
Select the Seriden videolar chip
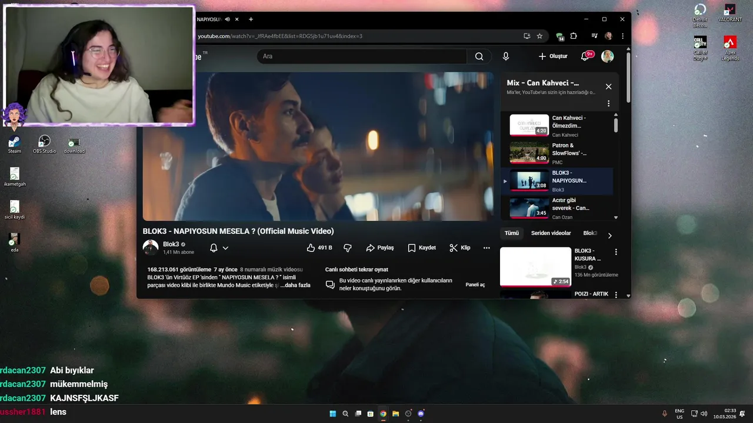point(551,233)
